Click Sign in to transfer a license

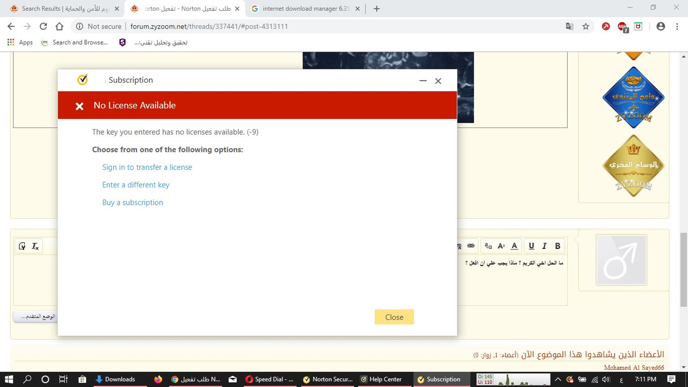coord(147,167)
